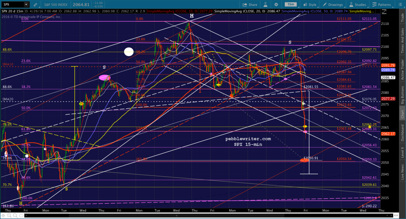
Task: Click the 2086.47 white price bubble
Action: [388, 77]
